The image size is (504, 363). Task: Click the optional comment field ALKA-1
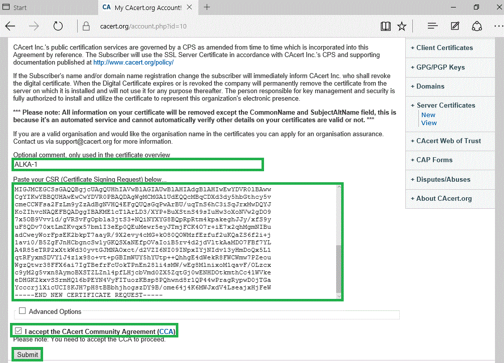pyautogui.click(x=138, y=164)
